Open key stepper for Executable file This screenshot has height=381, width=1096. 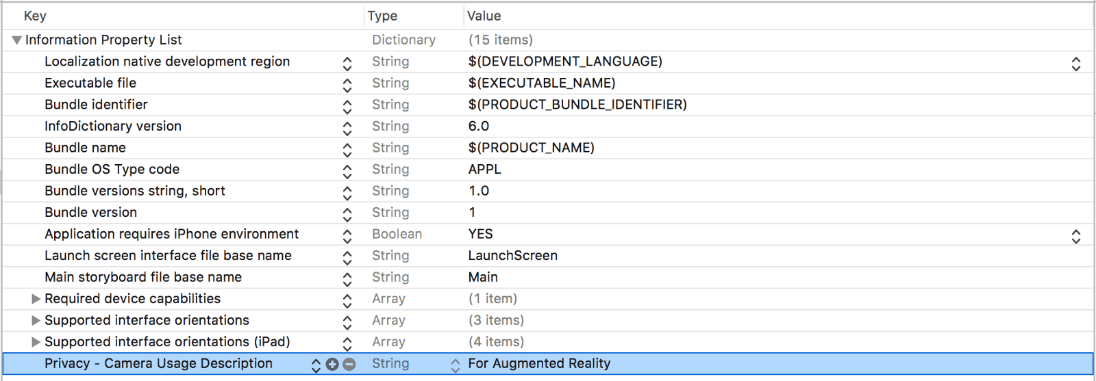[347, 84]
